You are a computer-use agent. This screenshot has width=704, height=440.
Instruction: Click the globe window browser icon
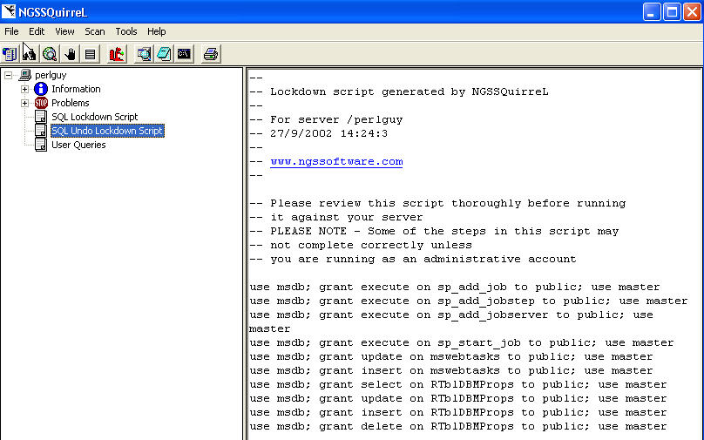[144, 54]
